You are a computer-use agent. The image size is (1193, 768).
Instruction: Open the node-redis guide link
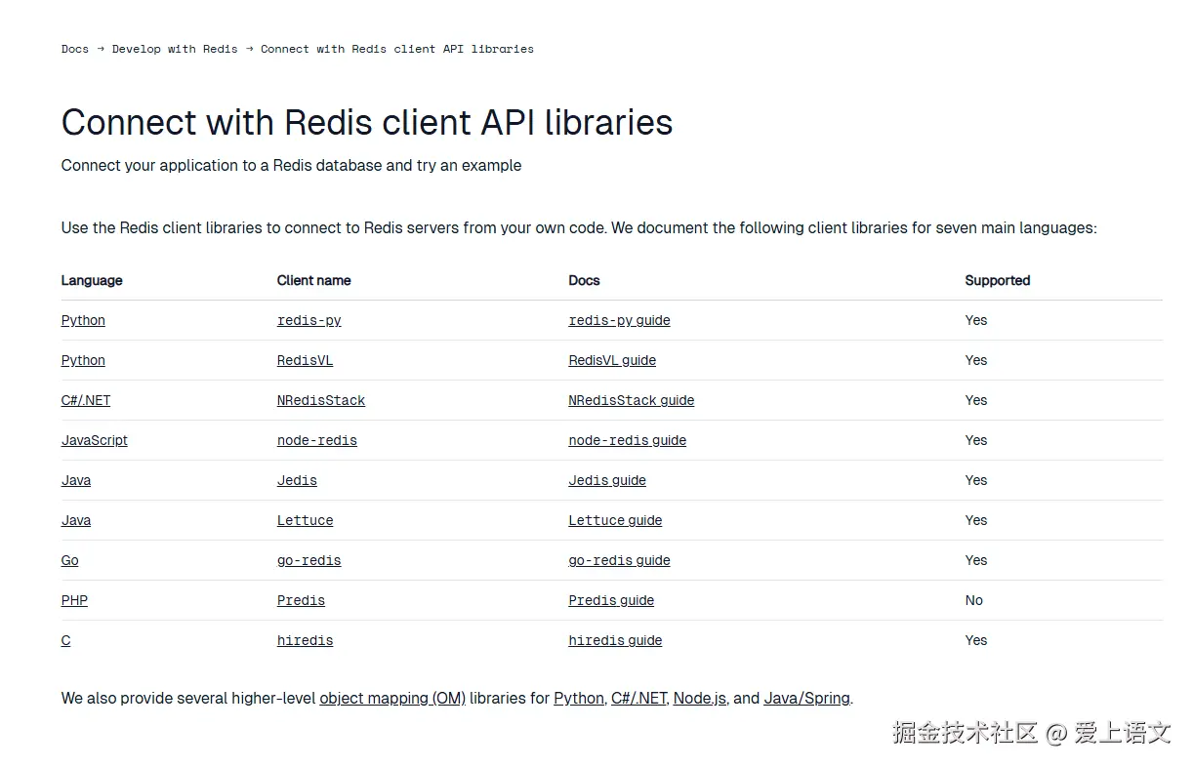[628, 440]
